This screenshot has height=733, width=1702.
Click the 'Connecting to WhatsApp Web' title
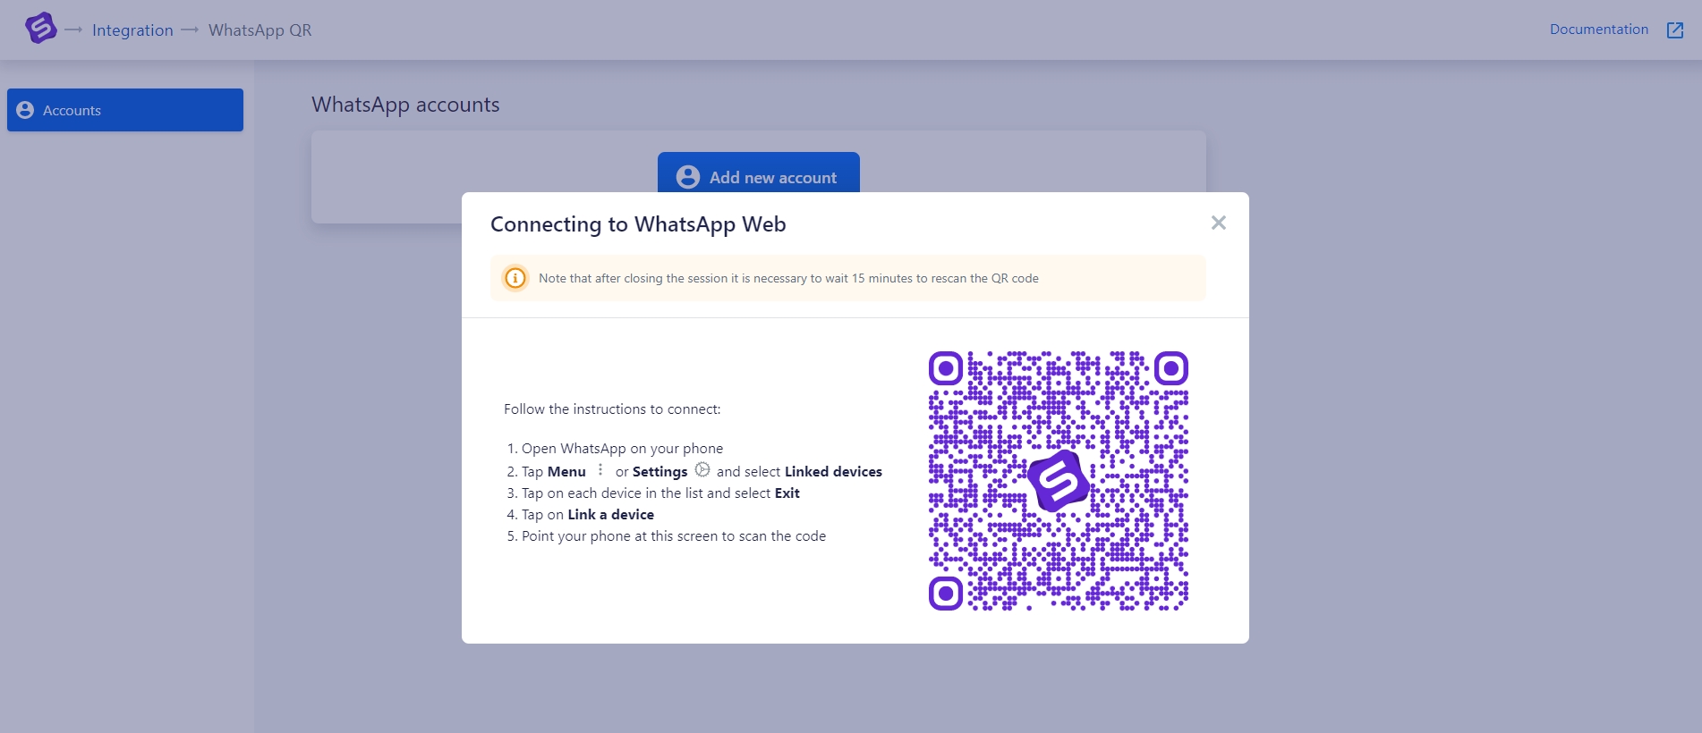point(638,224)
